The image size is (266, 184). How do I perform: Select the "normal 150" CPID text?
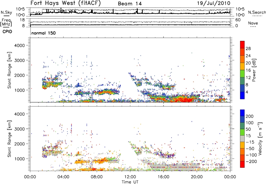click(x=44, y=33)
